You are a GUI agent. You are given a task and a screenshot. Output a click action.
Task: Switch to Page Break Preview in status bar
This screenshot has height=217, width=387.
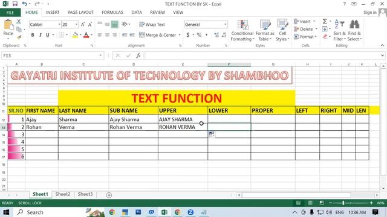(x=321, y=203)
